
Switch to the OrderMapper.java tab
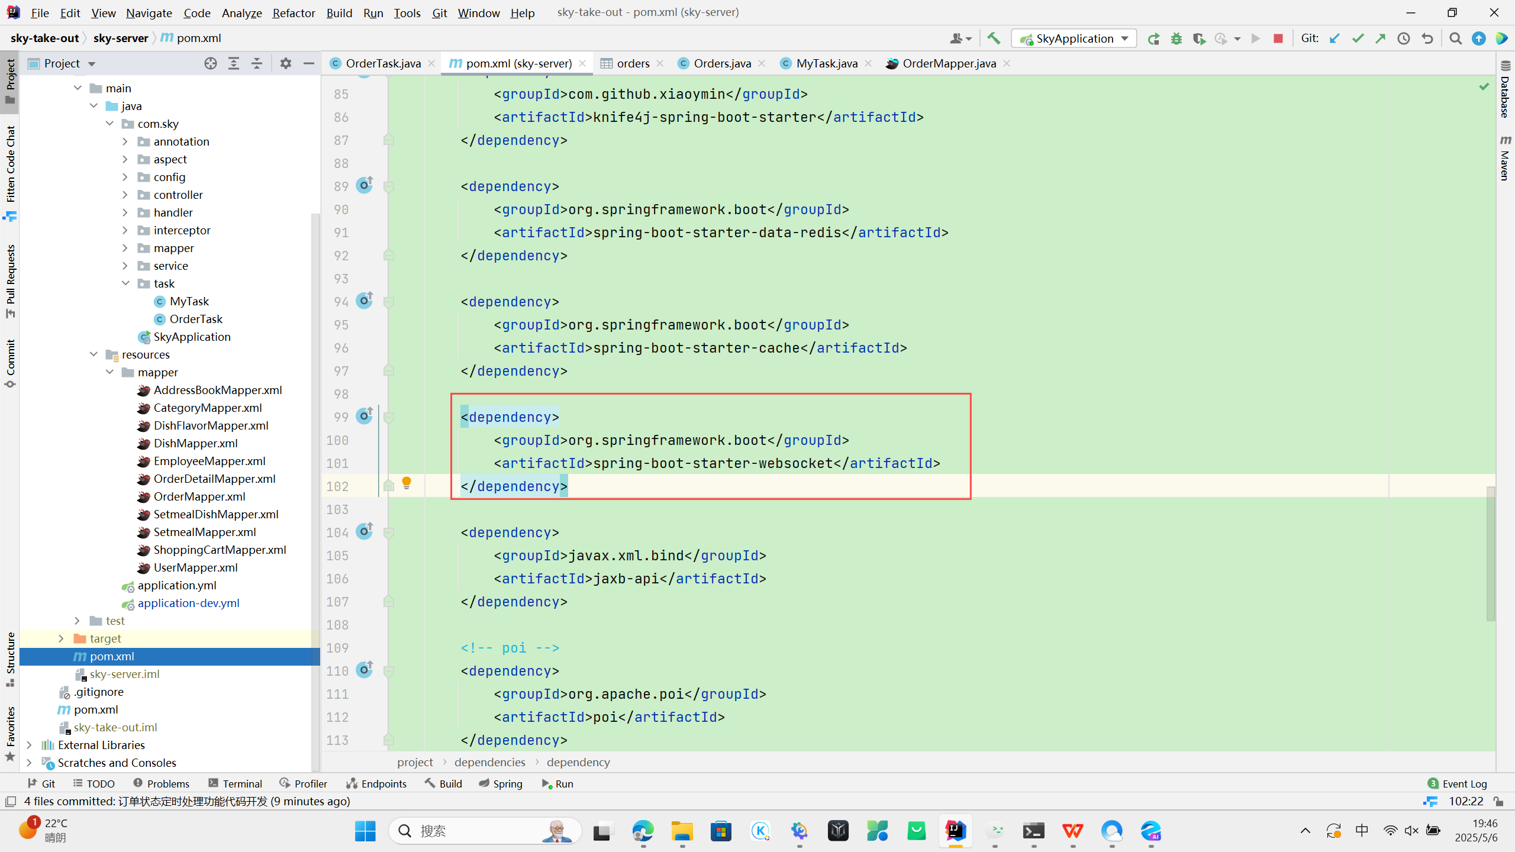[949, 63]
